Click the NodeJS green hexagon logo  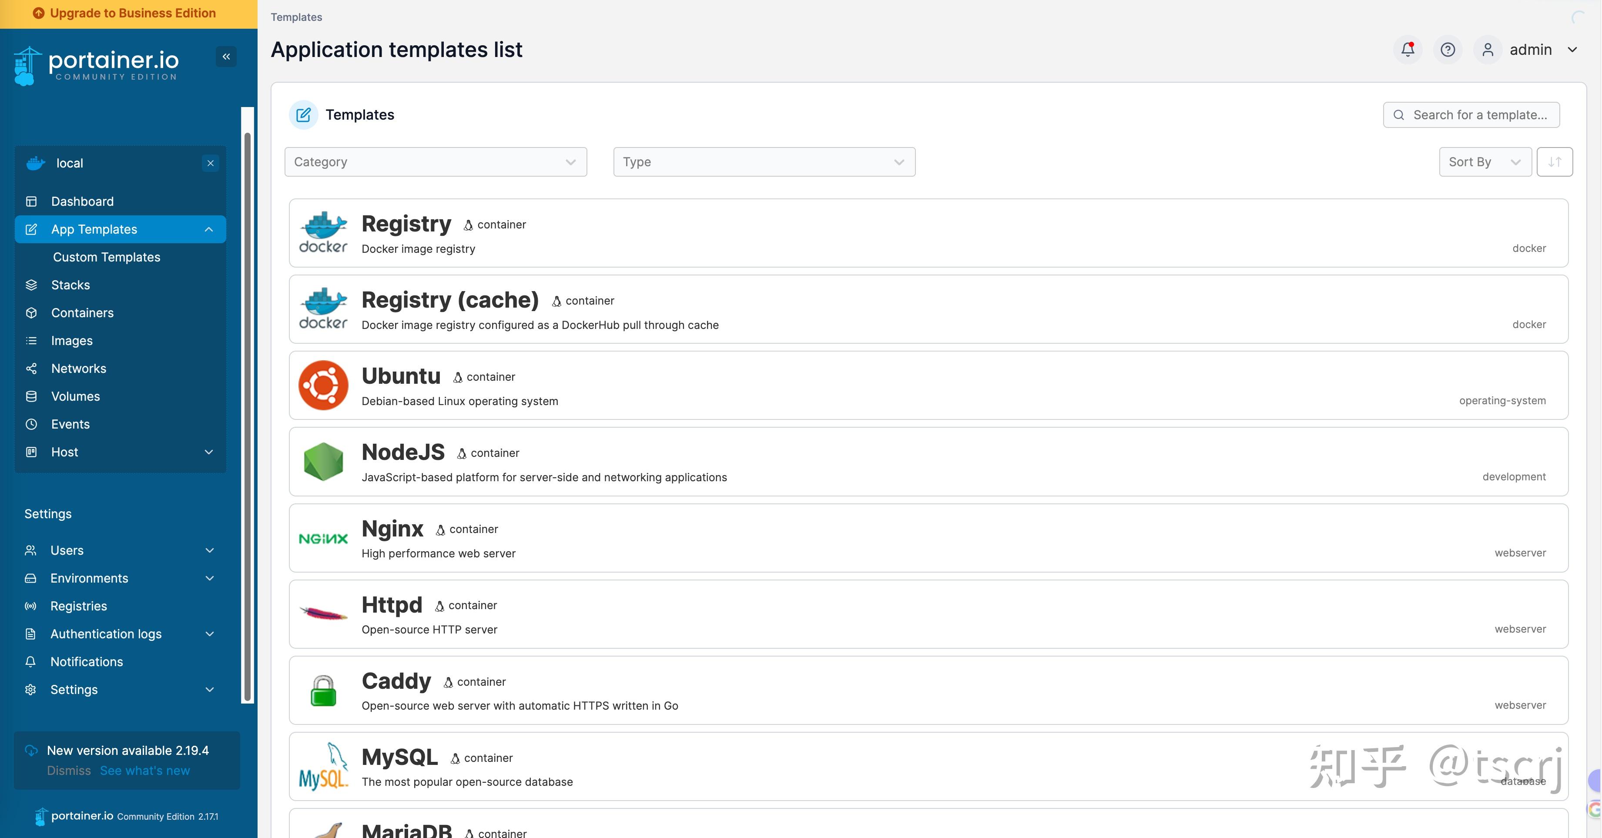pyautogui.click(x=323, y=462)
